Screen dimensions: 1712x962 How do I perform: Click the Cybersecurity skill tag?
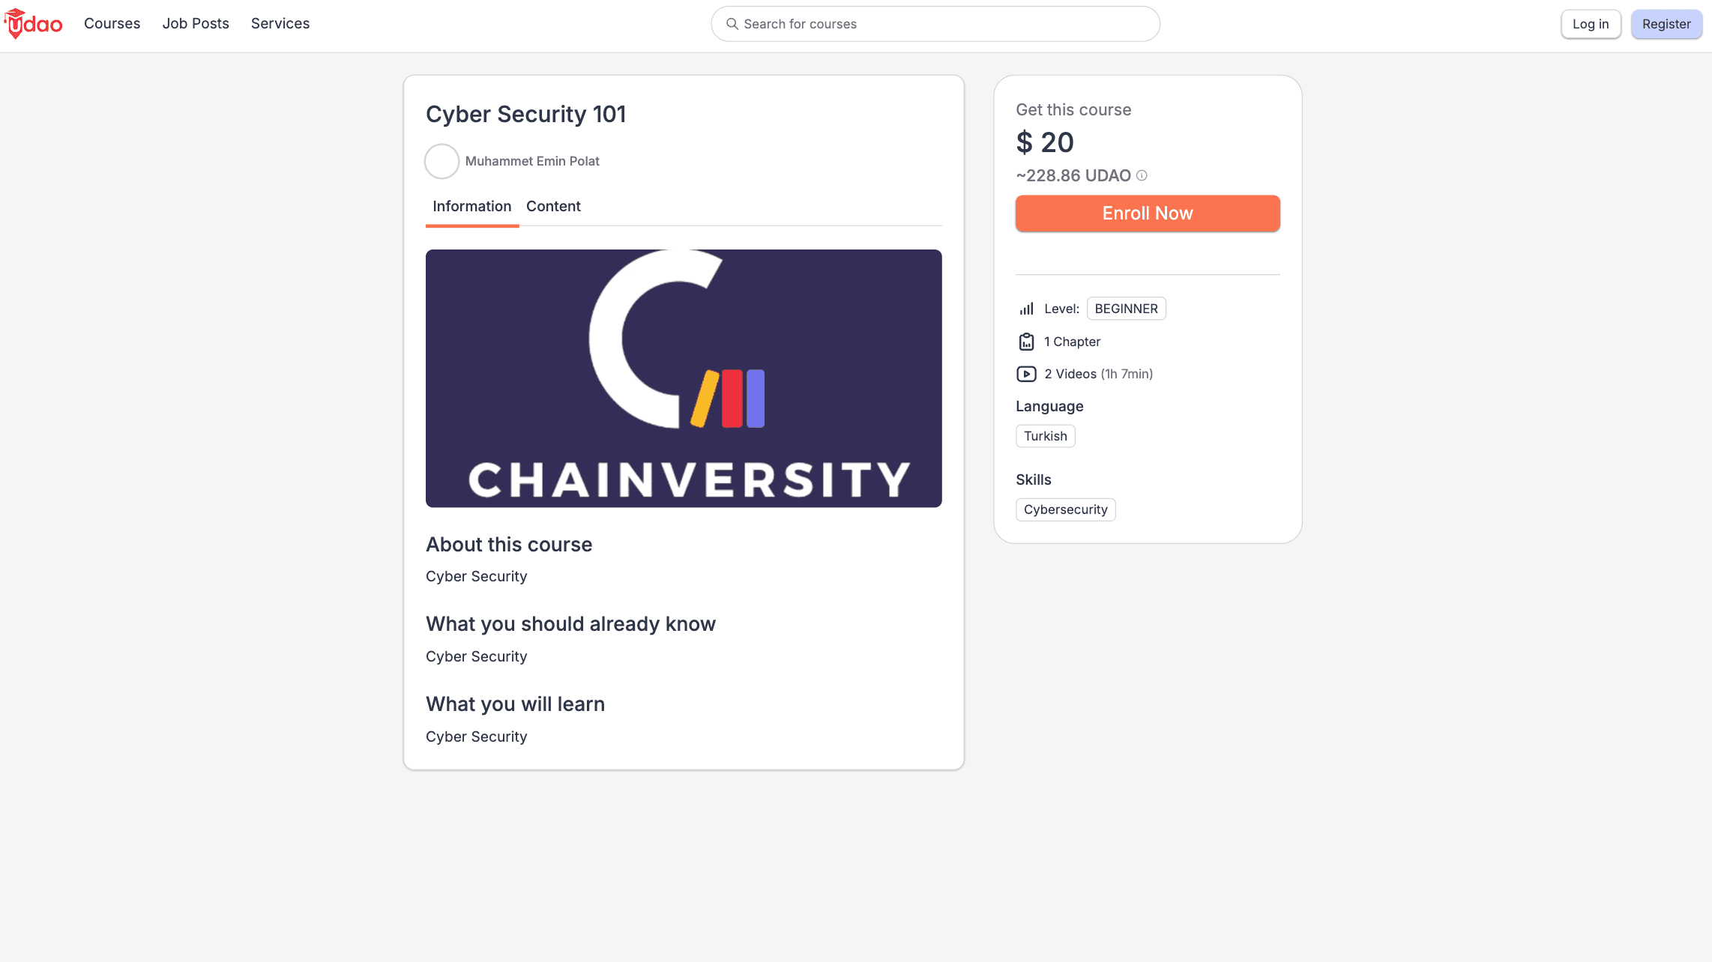[1065, 509]
